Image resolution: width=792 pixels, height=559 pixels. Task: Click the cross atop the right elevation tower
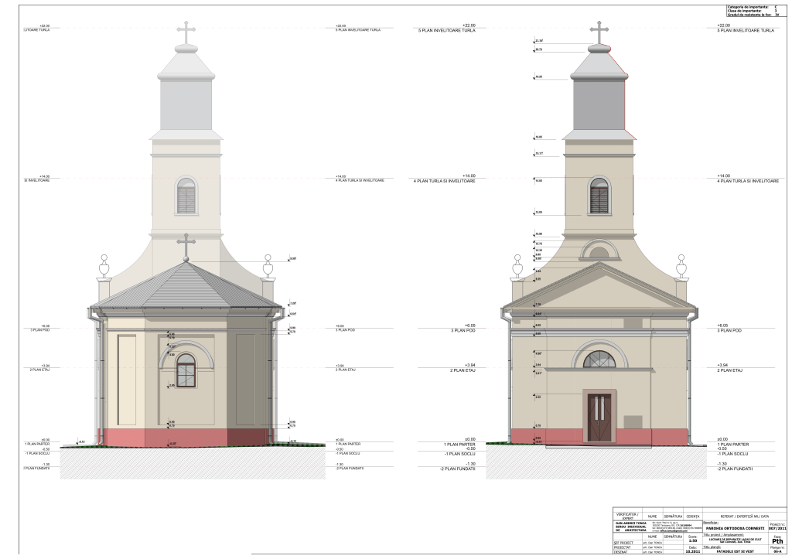(598, 32)
